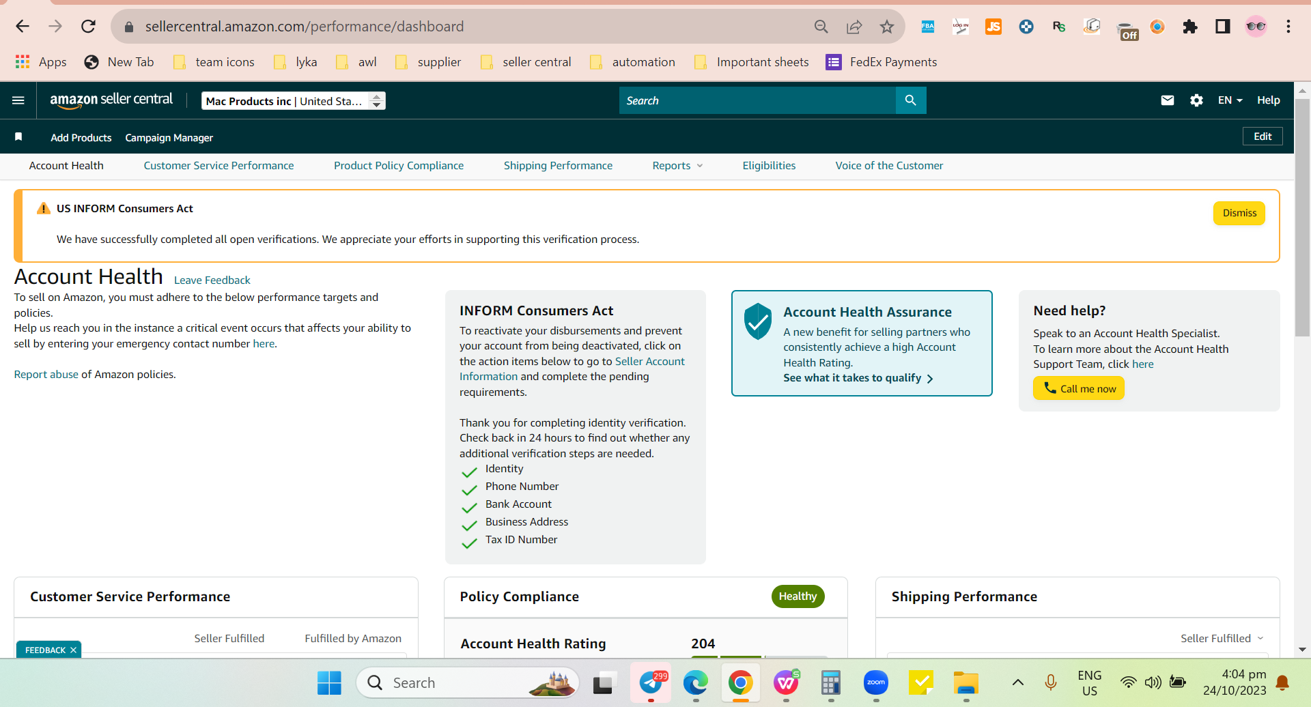Open the Account Health tab

(x=66, y=166)
